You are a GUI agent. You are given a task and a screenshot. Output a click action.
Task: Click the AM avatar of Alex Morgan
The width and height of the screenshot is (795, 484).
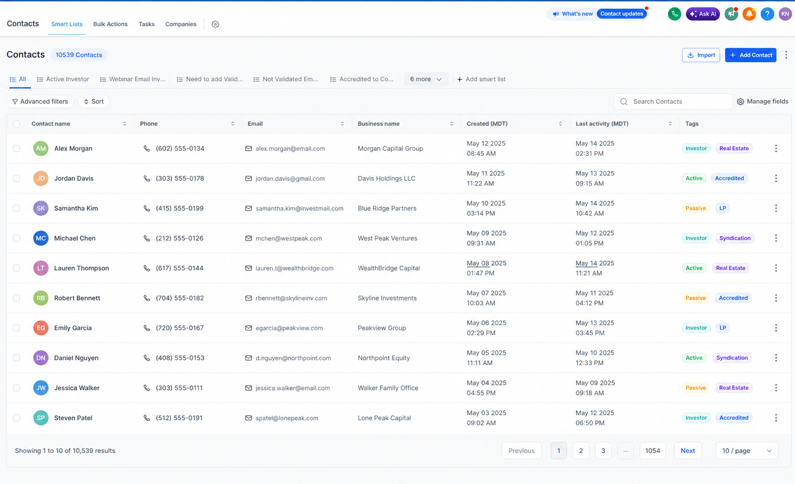41,148
